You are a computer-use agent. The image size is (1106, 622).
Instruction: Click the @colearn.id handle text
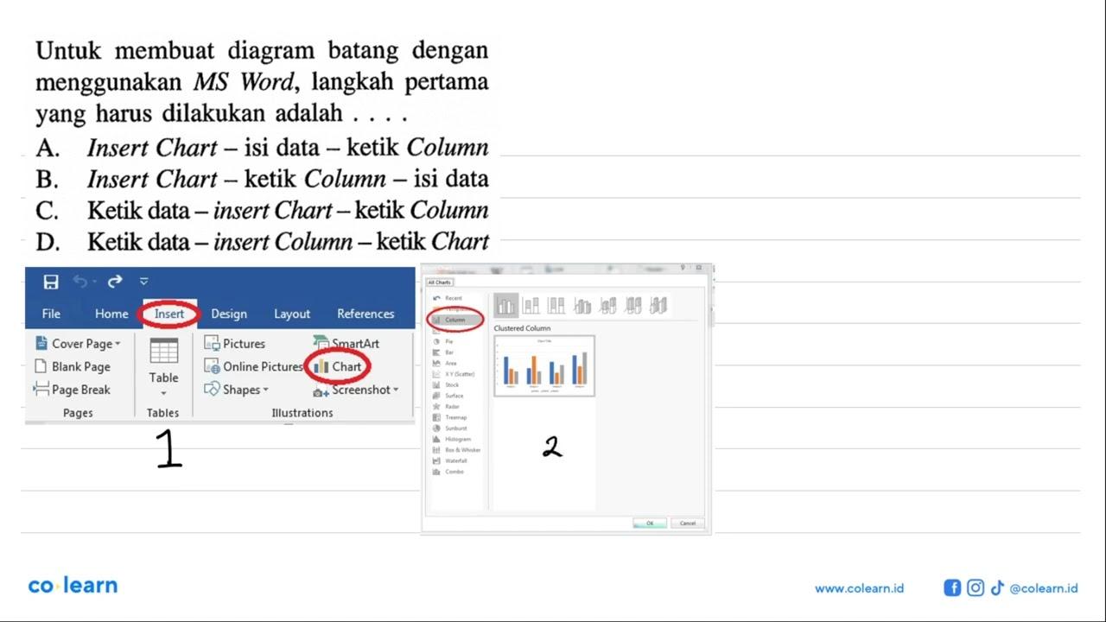(1044, 588)
